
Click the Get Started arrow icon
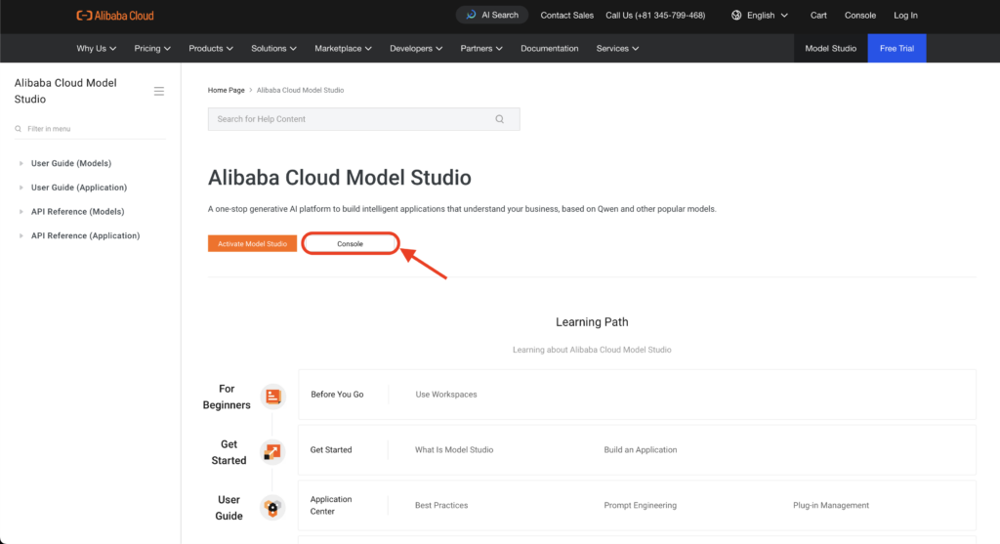click(x=272, y=452)
